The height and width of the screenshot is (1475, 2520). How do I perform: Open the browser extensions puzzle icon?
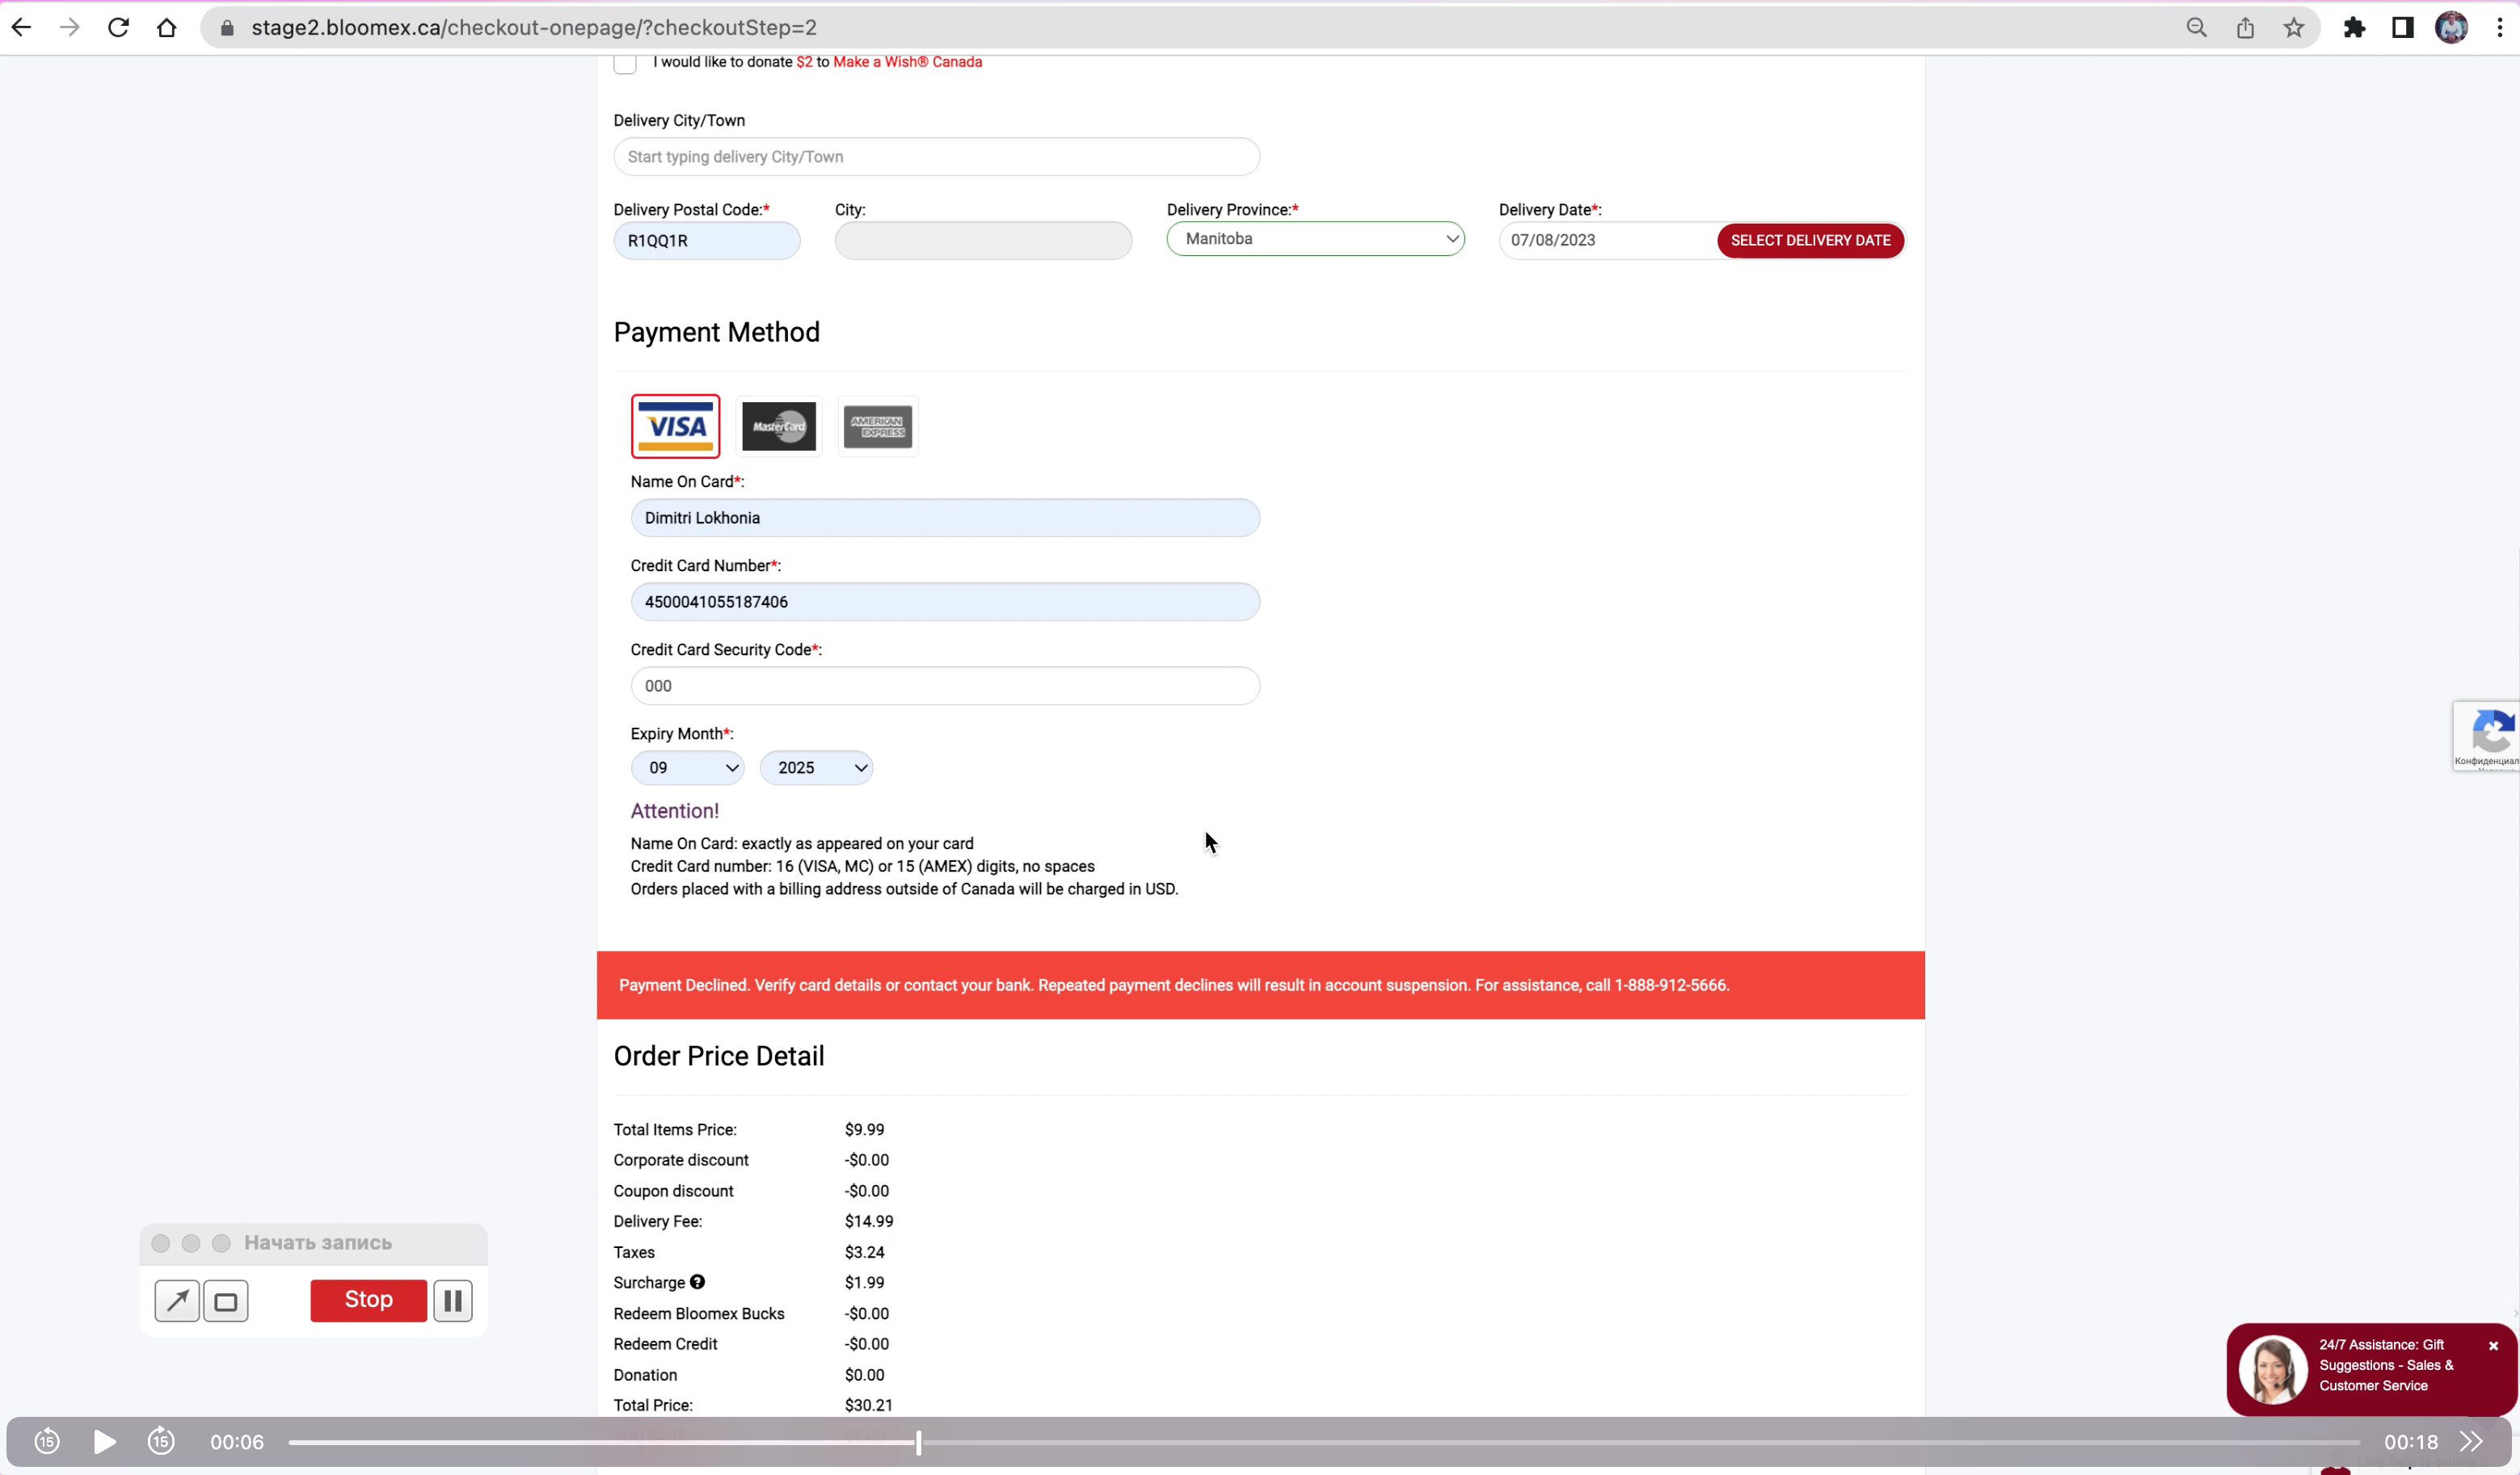[2354, 28]
